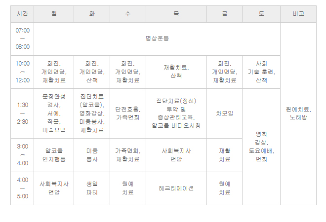Click the 시간 column header
Screen dimensions: 326x222
tap(22, 14)
